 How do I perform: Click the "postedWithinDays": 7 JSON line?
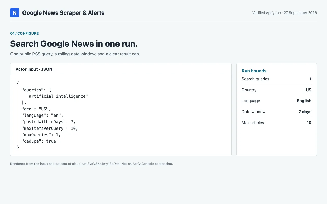coord(49,122)
